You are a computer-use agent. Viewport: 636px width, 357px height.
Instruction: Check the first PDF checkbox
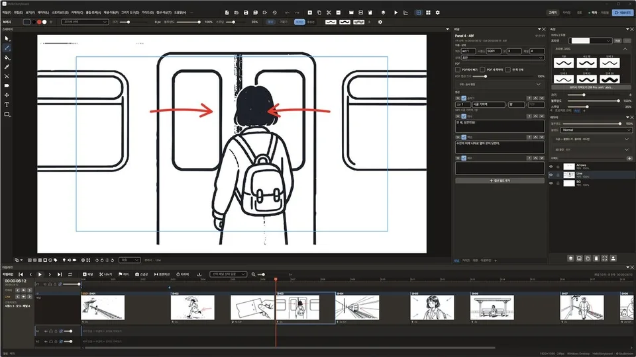[x=458, y=69]
